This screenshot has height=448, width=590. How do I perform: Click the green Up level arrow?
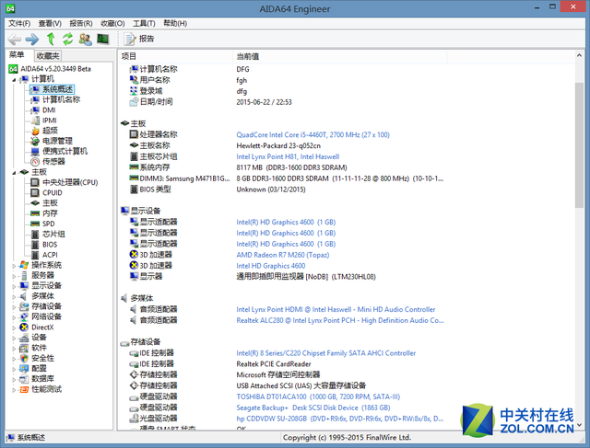coord(51,39)
